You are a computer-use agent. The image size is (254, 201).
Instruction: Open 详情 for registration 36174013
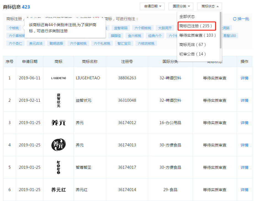point(244,145)
